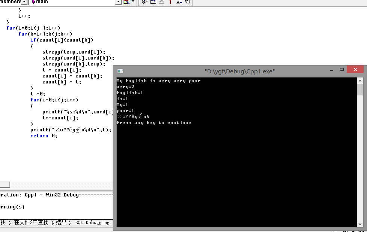Click the Cpp1.exe console window system icon
This screenshot has width=367, height=232.
pos(120,71)
